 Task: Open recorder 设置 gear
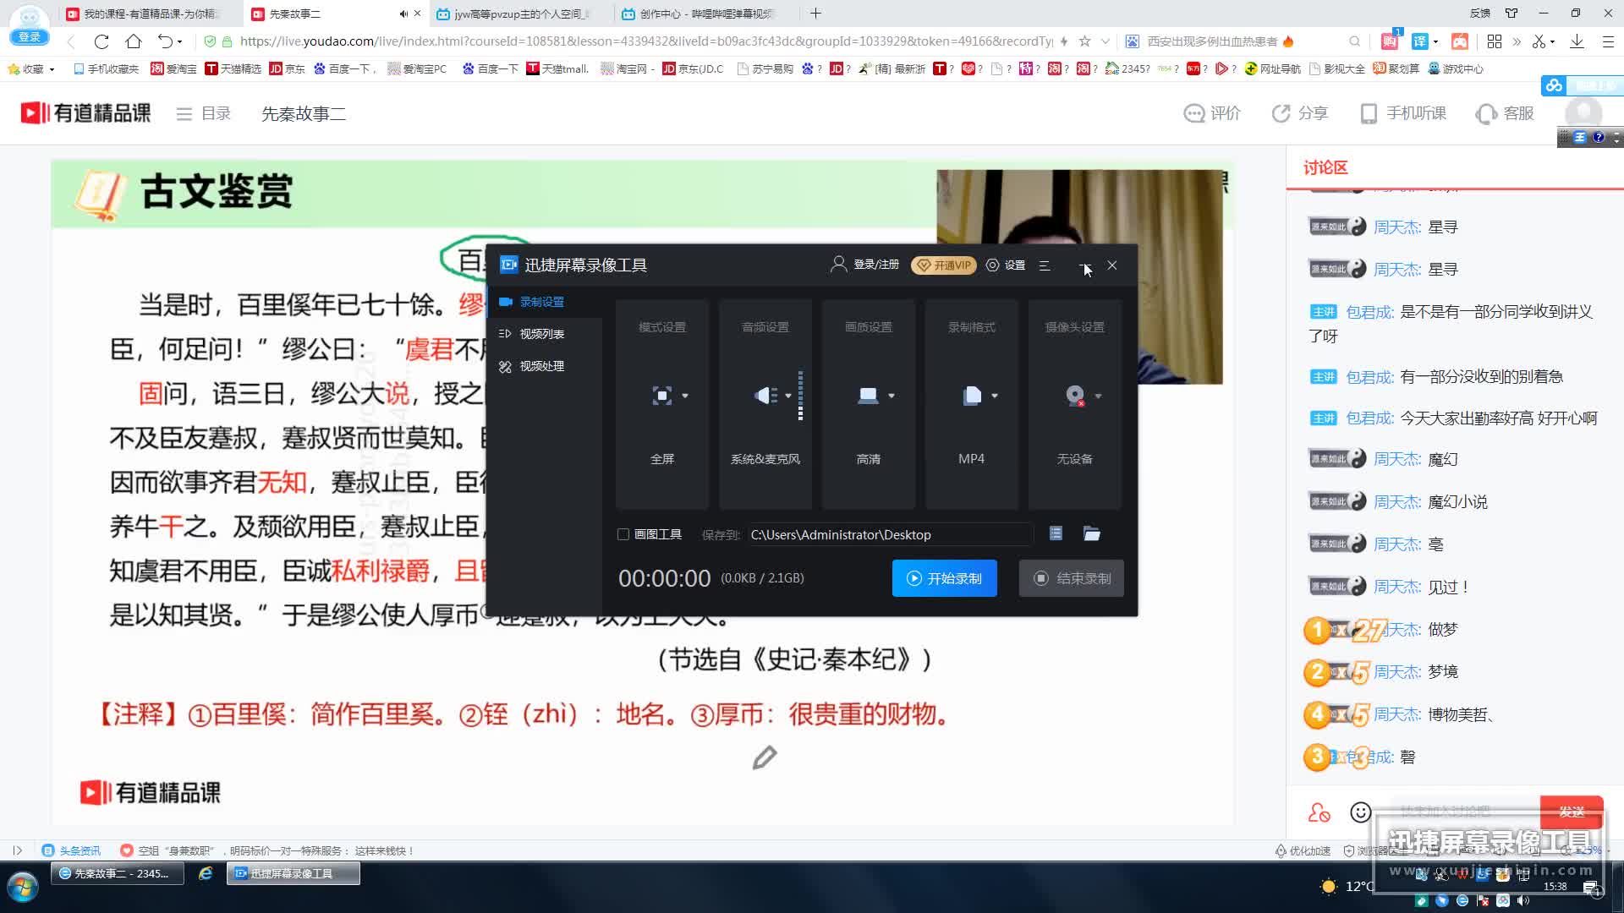[1006, 265]
